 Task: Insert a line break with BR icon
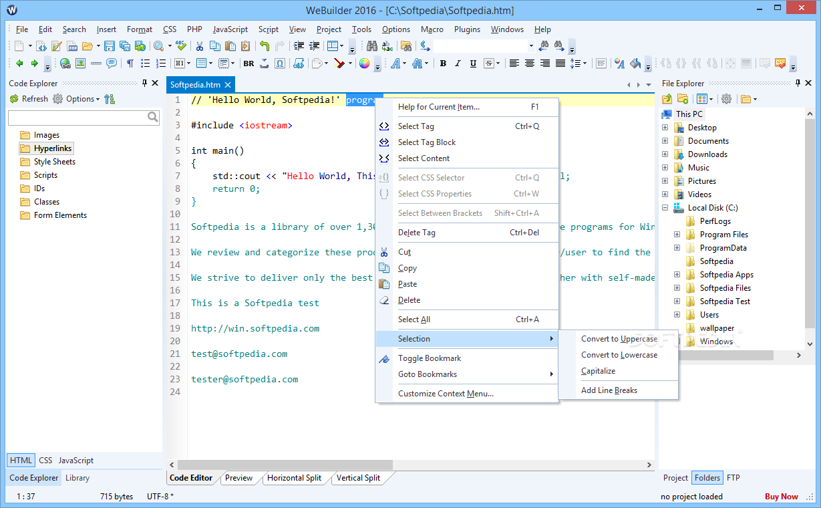click(249, 63)
